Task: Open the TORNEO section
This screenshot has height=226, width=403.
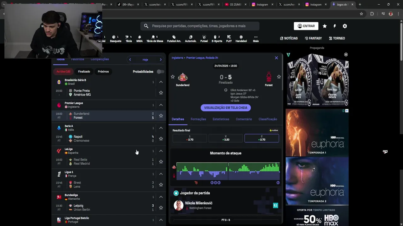Action: click(337, 38)
